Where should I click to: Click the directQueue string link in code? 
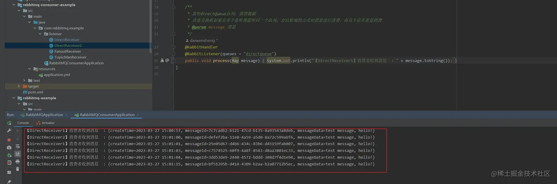(x=258, y=54)
